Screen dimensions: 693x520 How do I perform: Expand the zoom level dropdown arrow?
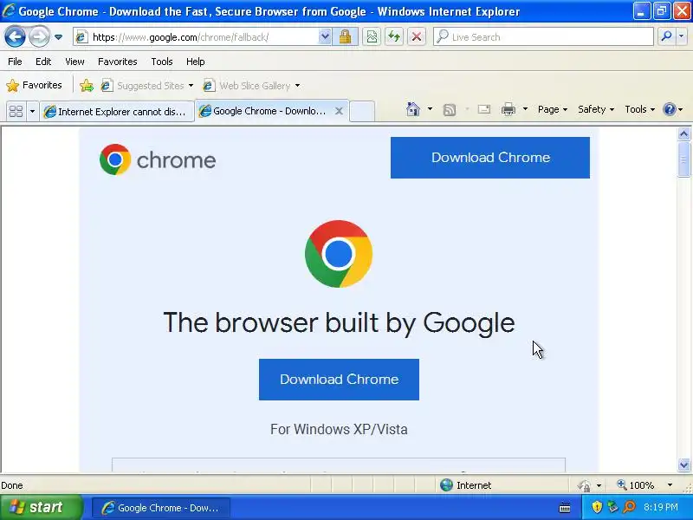coord(670,485)
